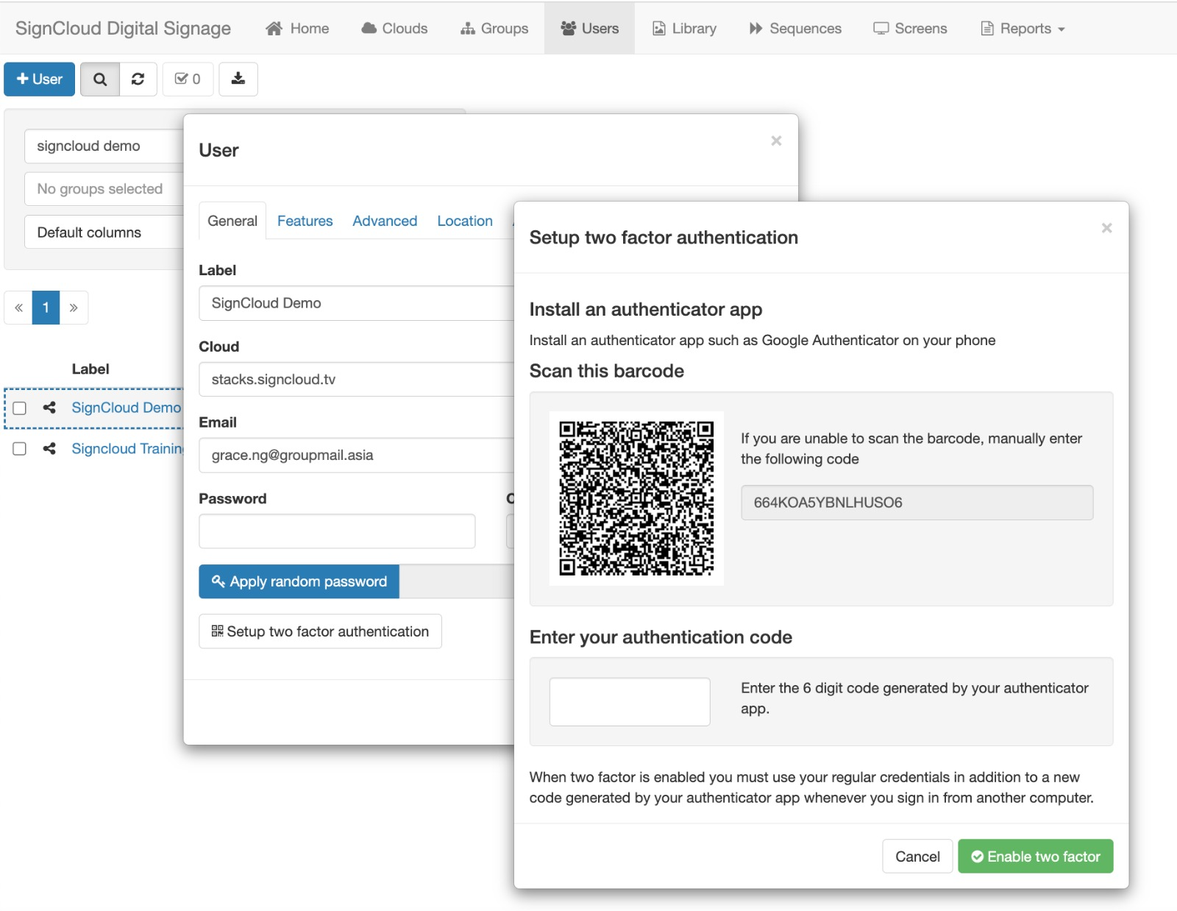The width and height of the screenshot is (1177, 911).
Task: Open the No groups selected dropdown
Action: (x=104, y=189)
